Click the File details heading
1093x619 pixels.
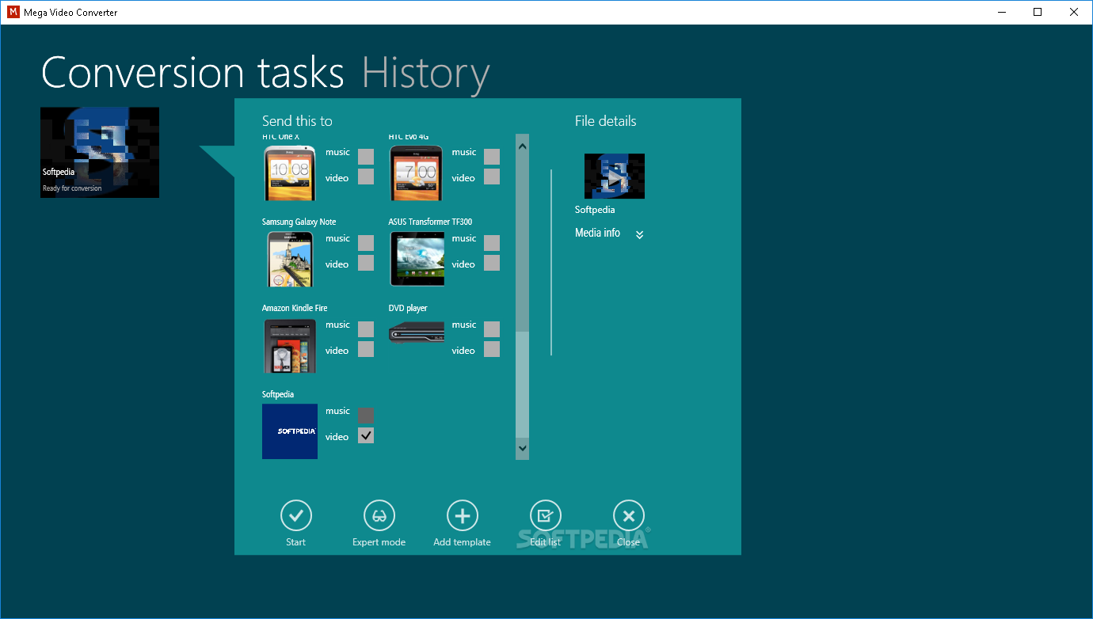pos(606,121)
